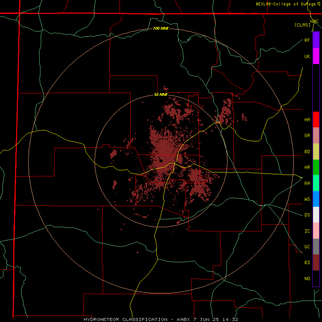
Task: Click the 14:32 timestamp
Action: pyautogui.click(x=230, y=319)
